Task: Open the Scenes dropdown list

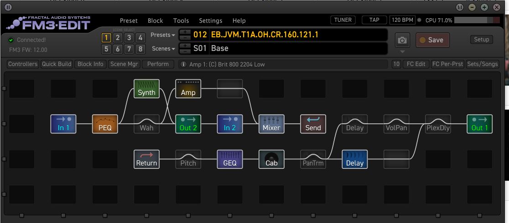Action: click(x=163, y=49)
